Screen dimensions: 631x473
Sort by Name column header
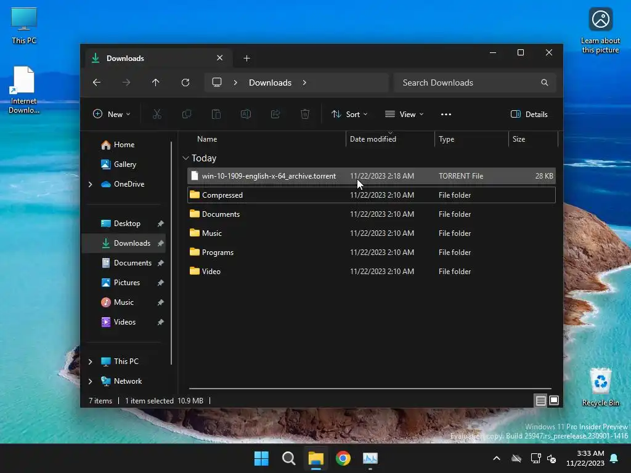point(266,139)
